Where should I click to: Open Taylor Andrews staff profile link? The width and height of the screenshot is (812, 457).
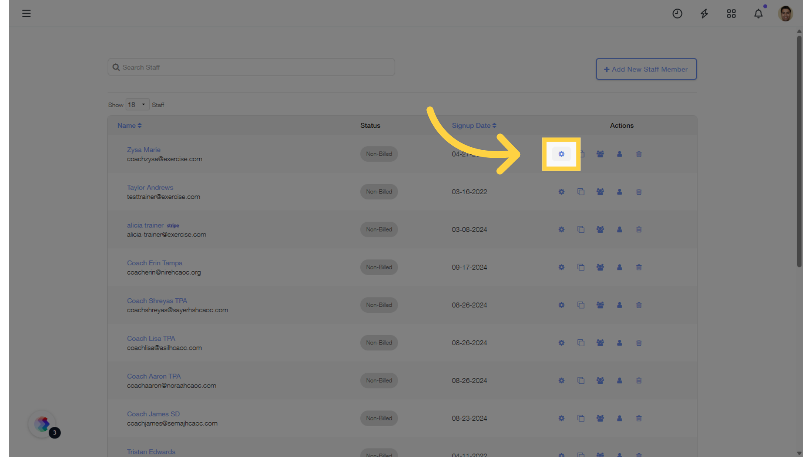tap(150, 187)
